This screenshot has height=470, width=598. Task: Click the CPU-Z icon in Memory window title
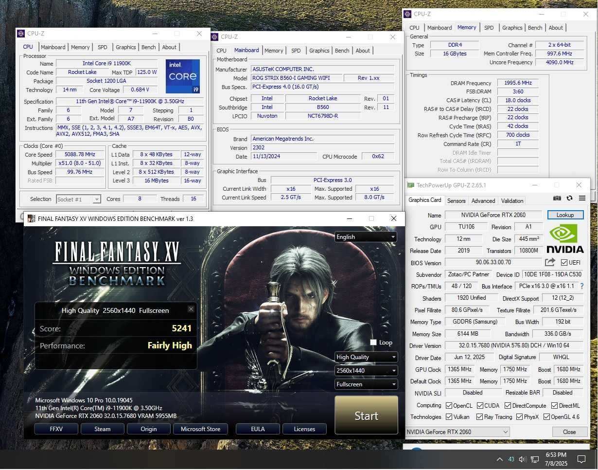click(407, 14)
